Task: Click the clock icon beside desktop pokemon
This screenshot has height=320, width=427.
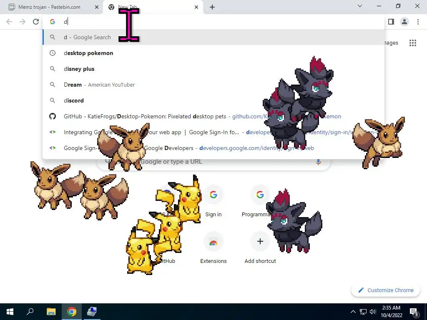Action: (53, 53)
